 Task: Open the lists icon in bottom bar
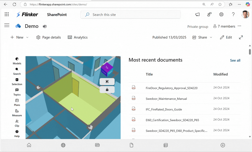pos(166,145)
